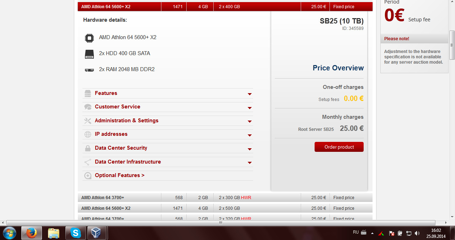Click the 2x RAM 2048 MB DDR2 text
The height and width of the screenshot is (240, 455).
coord(127,69)
